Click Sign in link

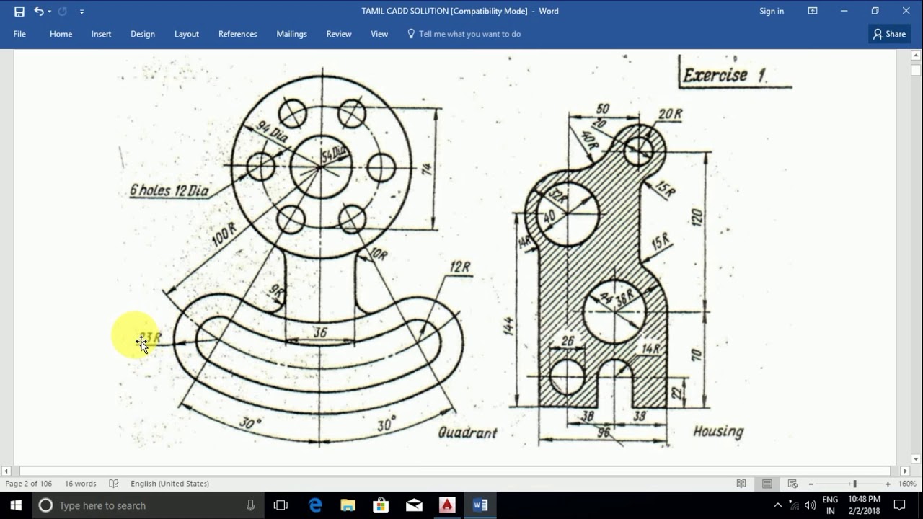point(772,12)
